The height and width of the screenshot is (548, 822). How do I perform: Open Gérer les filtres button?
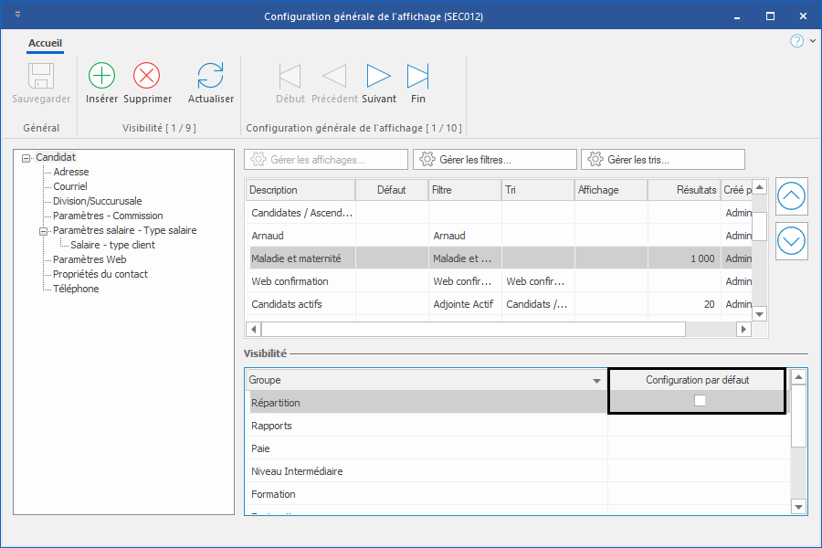tap(494, 160)
